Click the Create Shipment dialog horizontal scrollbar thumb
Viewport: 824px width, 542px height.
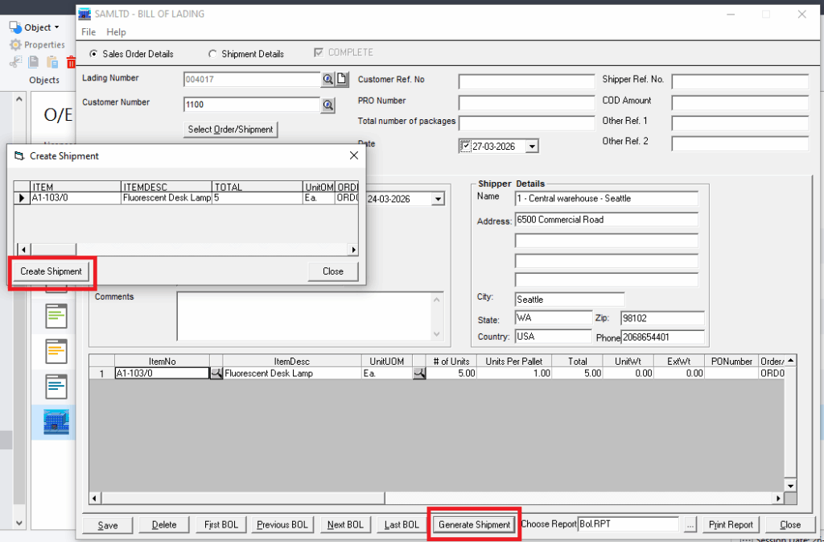click(53, 250)
